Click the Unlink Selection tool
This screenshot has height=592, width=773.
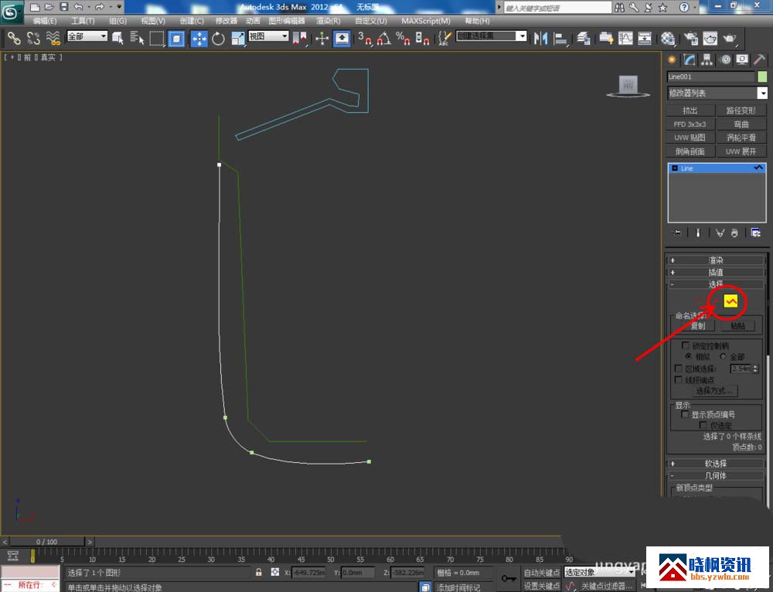click(33, 38)
